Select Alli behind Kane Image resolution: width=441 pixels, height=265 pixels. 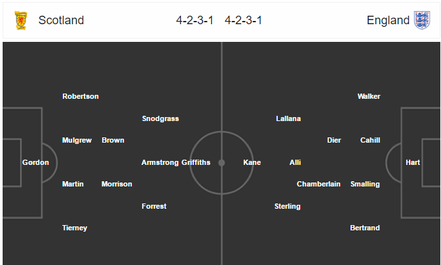click(x=295, y=162)
